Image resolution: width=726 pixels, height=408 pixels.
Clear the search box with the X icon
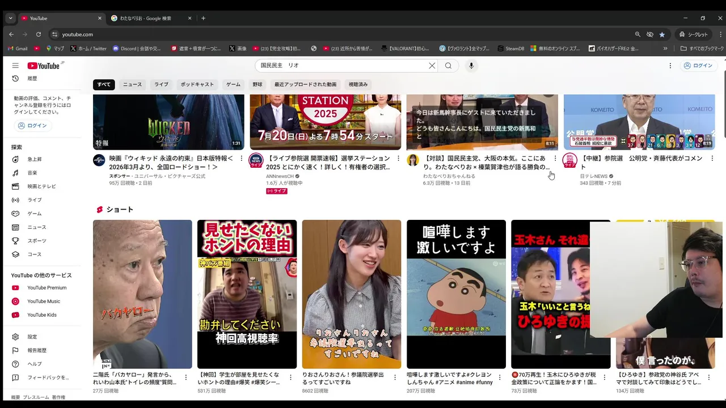click(432, 66)
